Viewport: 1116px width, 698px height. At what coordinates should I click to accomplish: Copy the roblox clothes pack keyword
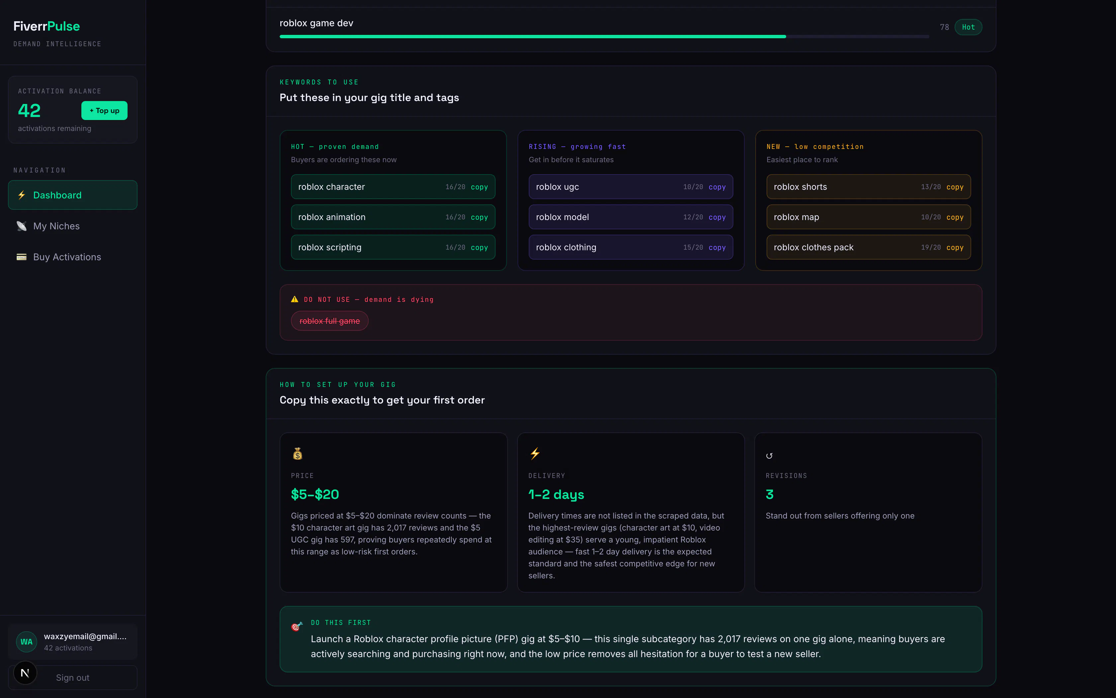tap(955, 247)
